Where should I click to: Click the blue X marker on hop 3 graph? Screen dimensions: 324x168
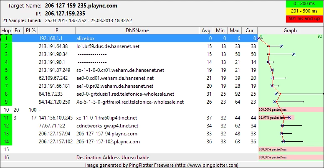[x=294, y=54]
